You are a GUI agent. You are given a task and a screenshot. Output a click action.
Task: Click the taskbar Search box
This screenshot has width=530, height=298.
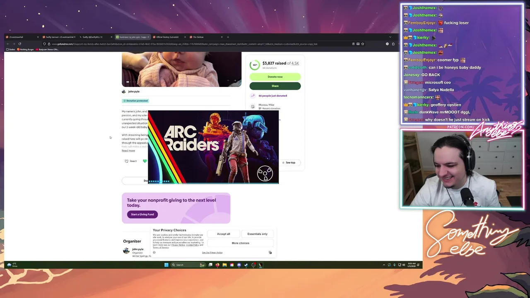(188, 265)
